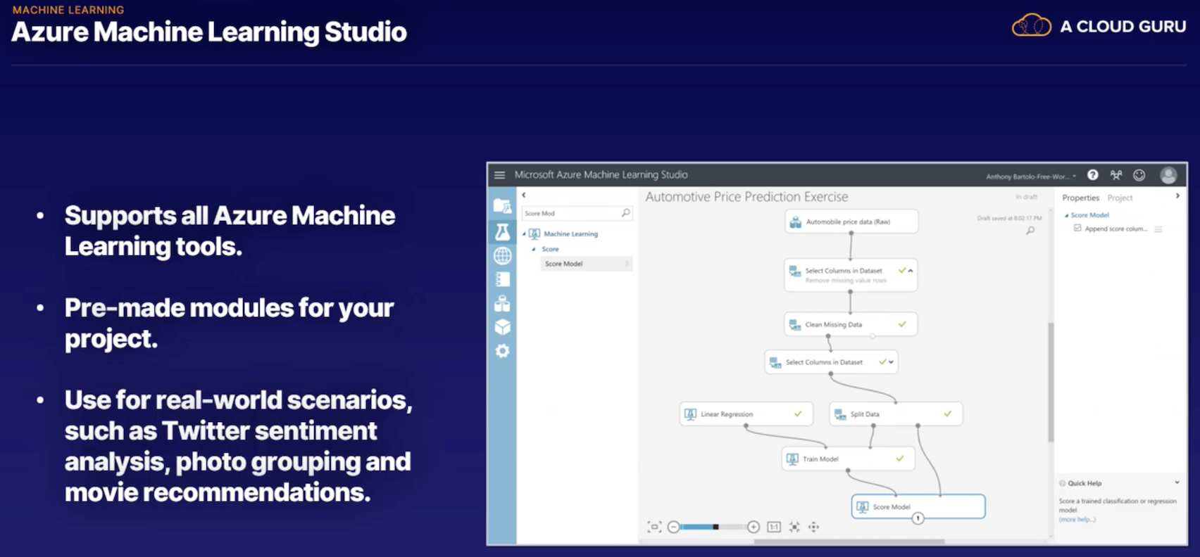The width and height of the screenshot is (1200, 557).
Task: Zoom in with the plus button
Action: [x=754, y=527]
